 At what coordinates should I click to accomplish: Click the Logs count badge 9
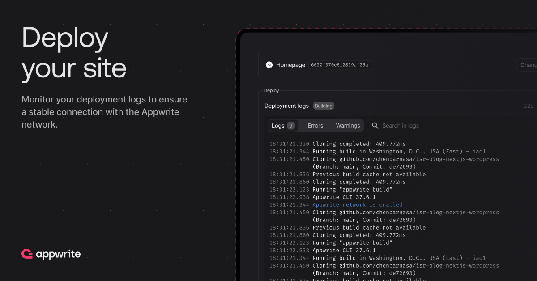291,126
